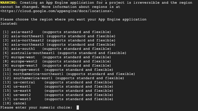The height and width of the screenshot is (111, 198).
Task: Click the yellow WARNING: label
Action: pyautogui.click(x=9, y=3)
